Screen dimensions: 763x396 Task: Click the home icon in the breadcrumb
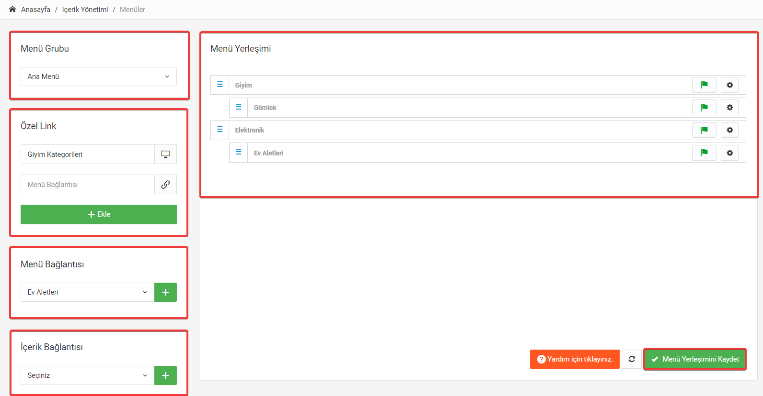click(x=12, y=9)
